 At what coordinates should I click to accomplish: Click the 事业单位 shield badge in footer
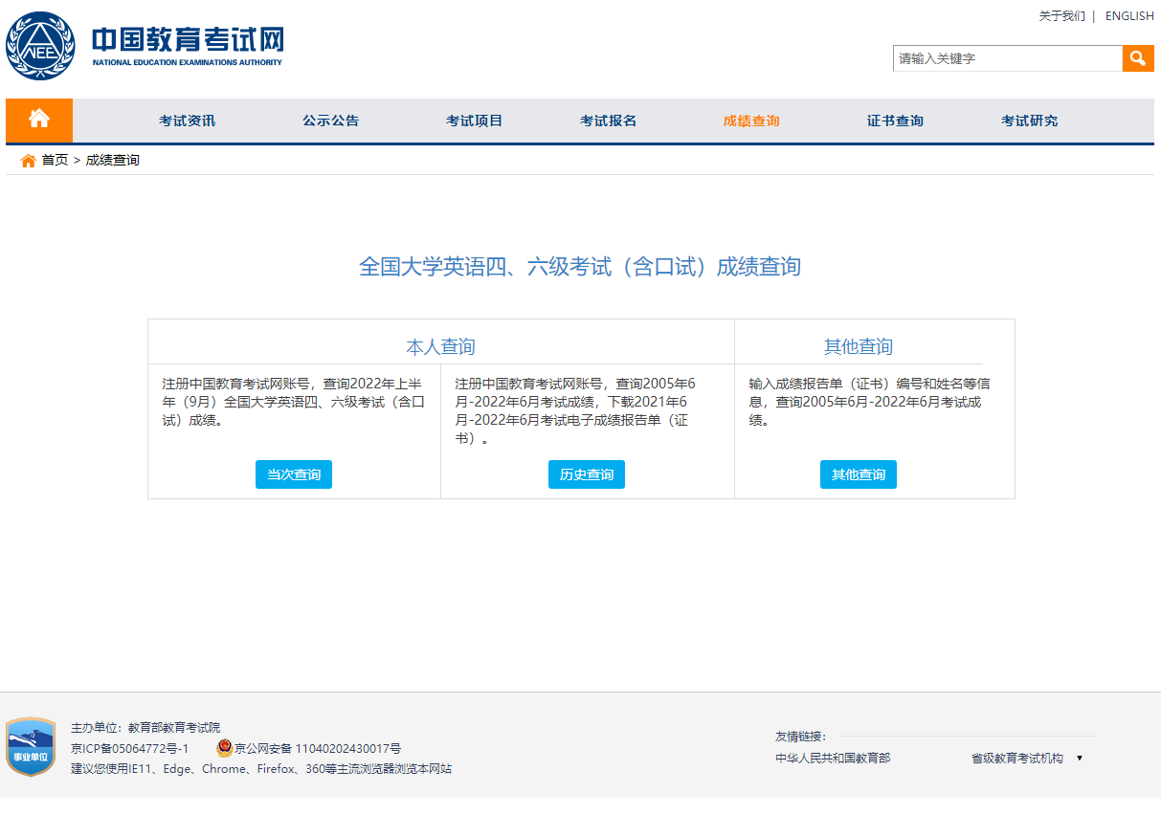[31, 746]
